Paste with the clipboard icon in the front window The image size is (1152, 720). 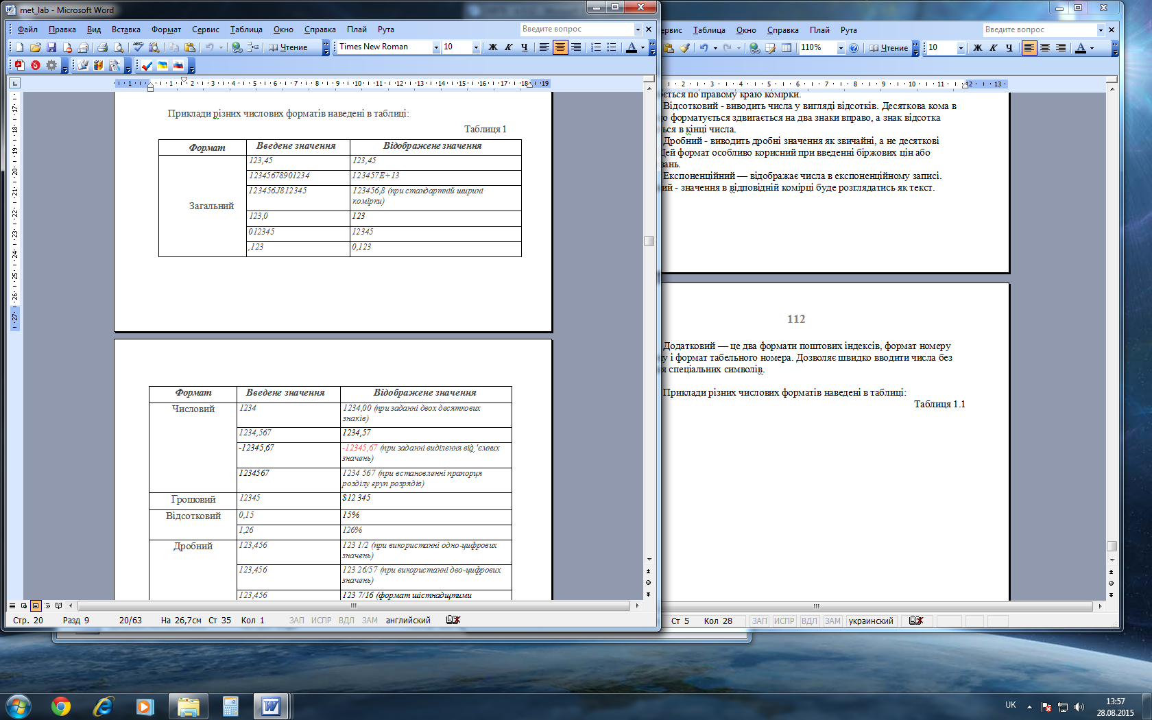(190, 47)
